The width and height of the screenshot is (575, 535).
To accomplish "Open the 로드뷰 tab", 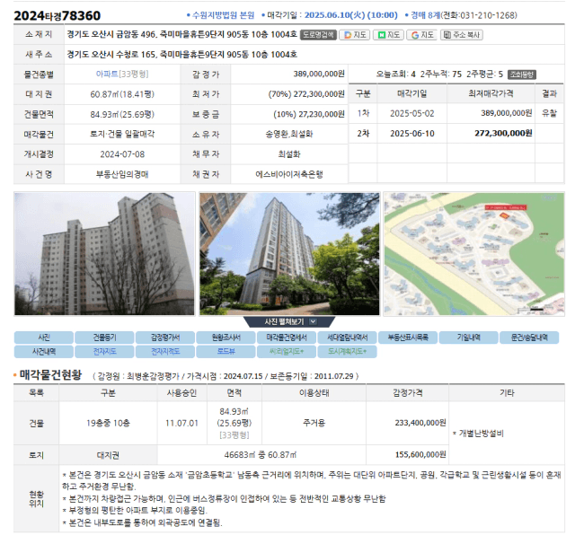I will pyautogui.click(x=226, y=351).
